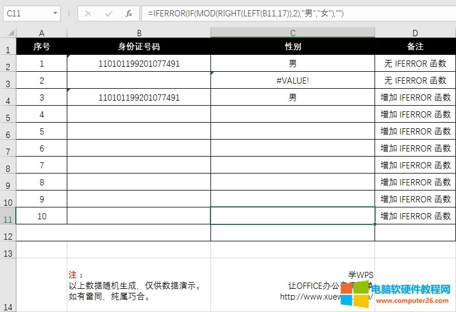Click cell D4 增加 IFERROR 函数
This screenshot has width=456, height=312.
(x=415, y=97)
